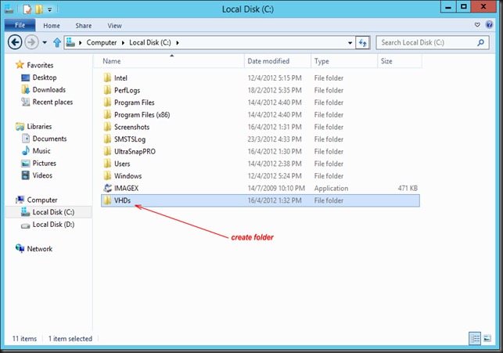Open the Pictures library
Viewport: 503px width, 353px height.
point(45,163)
